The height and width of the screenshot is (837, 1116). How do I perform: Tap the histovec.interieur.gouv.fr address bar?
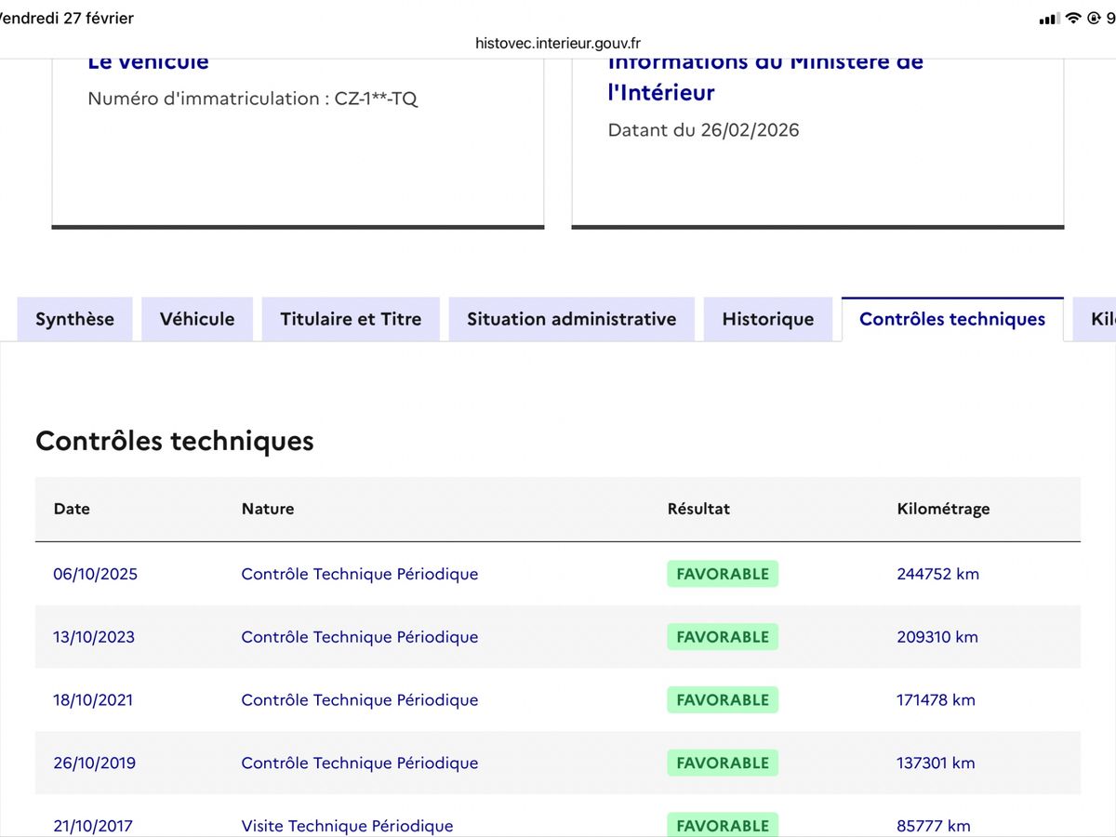558,43
